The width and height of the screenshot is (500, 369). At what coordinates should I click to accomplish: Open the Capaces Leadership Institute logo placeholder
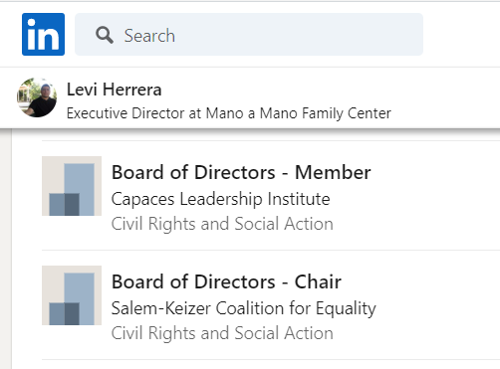click(72, 186)
